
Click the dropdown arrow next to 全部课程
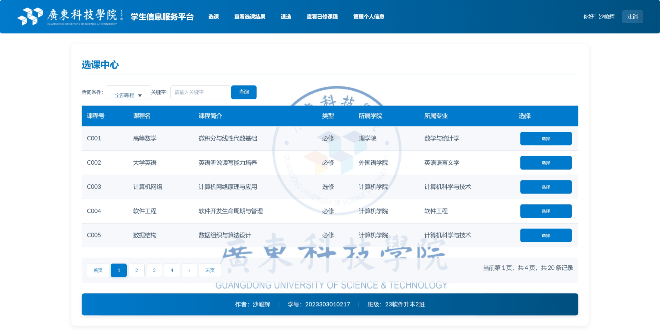pyautogui.click(x=140, y=96)
